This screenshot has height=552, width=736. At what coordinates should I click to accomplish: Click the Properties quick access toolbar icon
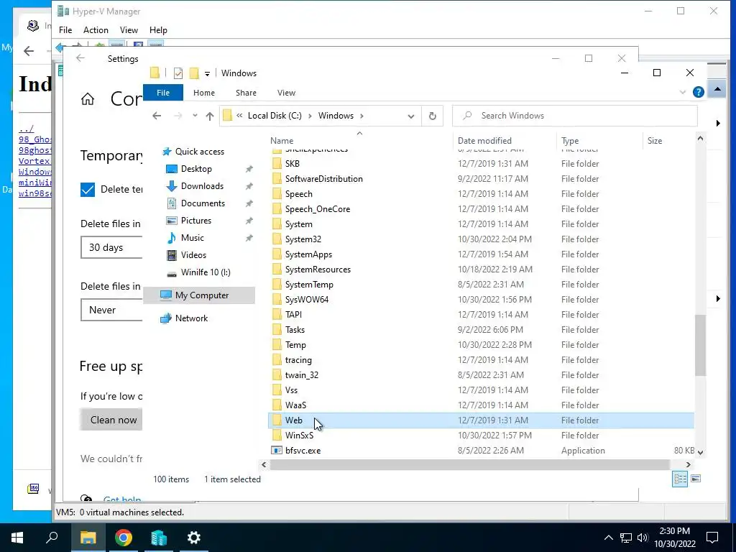coord(178,73)
